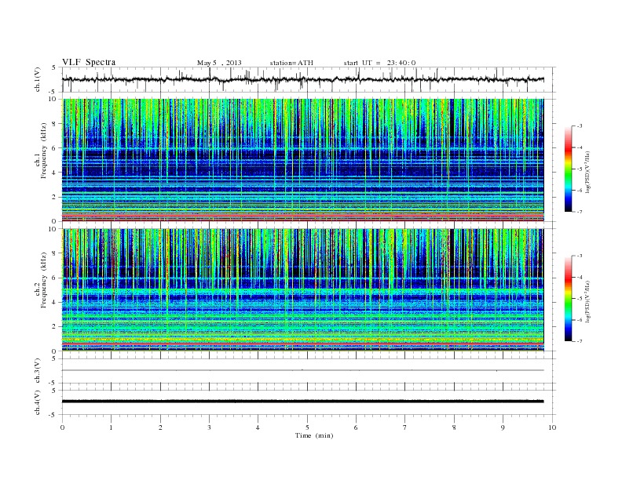Image resolution: width=622 pixels, height=480 pixels.
Task: Click the "ch.3(V)" axis label
Action: click(x=38, y=371)
